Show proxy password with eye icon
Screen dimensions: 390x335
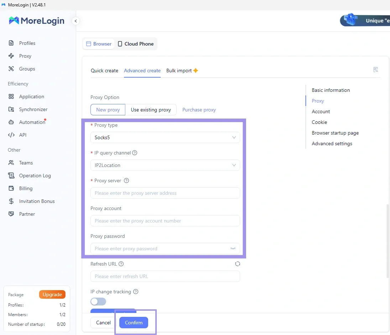pyautogui.click(x=233, y=248)
